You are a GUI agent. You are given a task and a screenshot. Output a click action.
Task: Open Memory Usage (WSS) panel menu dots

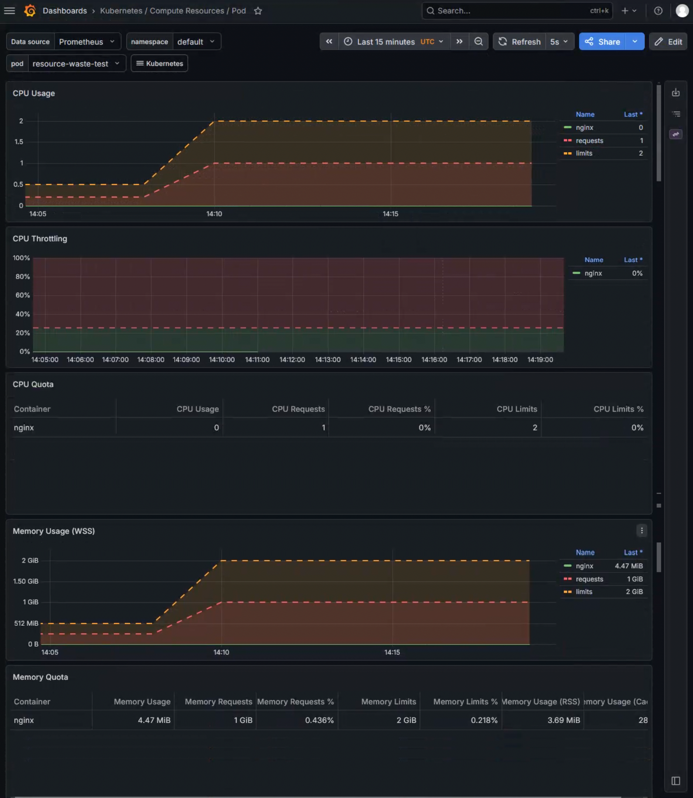[641, 530]
